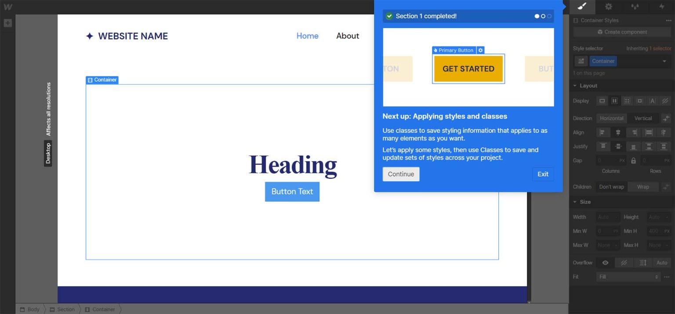Open the Style Manager droplets panel

(x=635, y=7)
